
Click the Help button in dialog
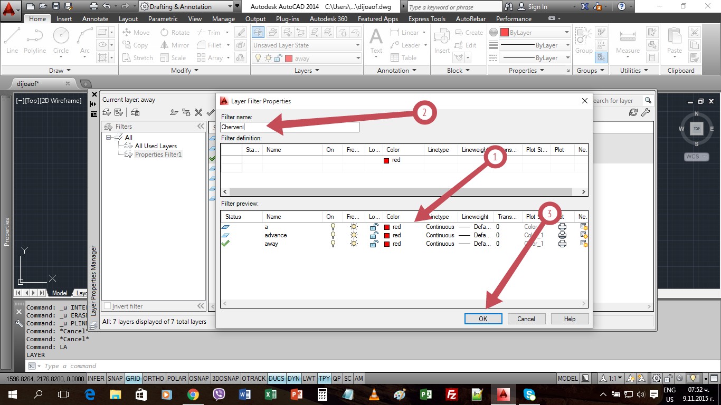tap(570, 319)
